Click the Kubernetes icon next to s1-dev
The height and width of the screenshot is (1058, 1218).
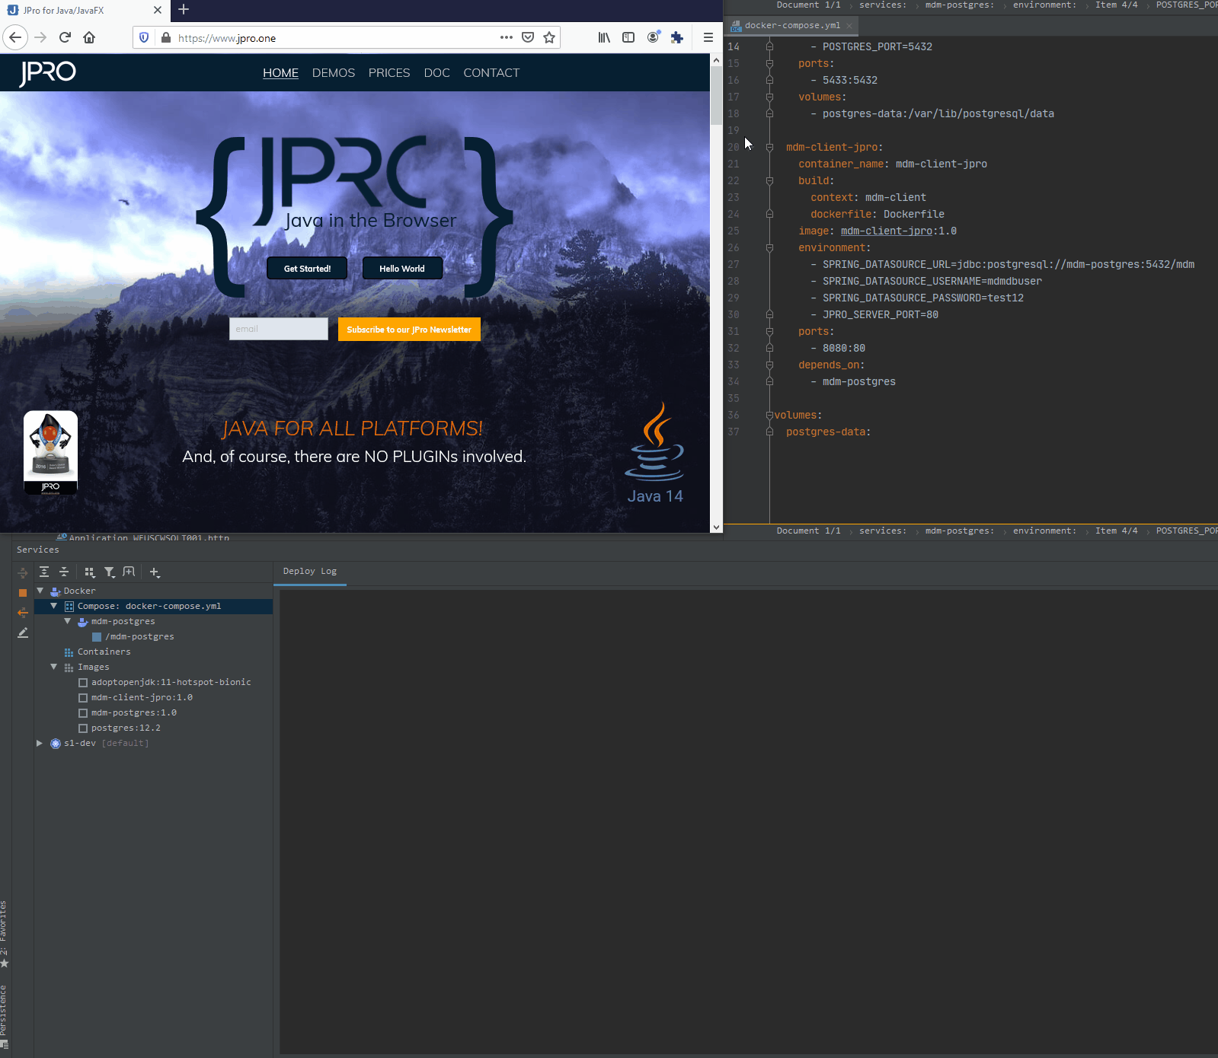coord(56,744)
